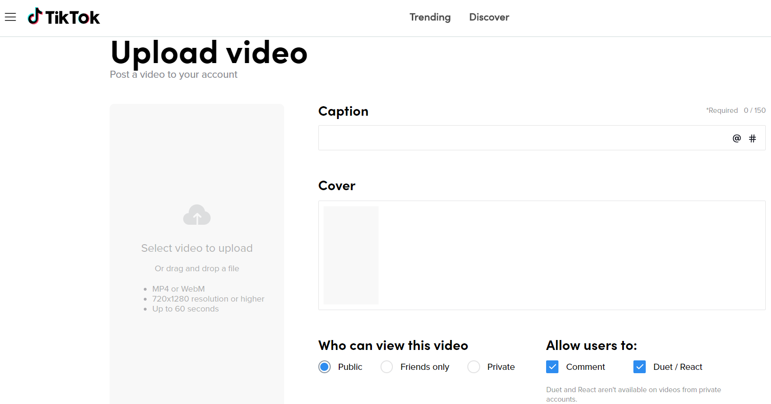Click the cloud upload icon
771x404 pixels.
point(197,215)
